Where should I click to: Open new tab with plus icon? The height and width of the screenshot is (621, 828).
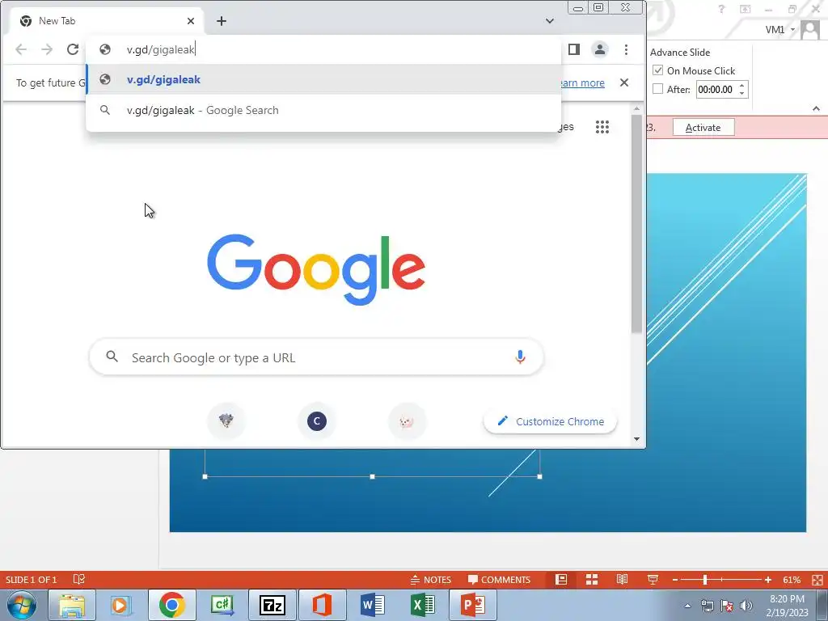click(222, 21)
